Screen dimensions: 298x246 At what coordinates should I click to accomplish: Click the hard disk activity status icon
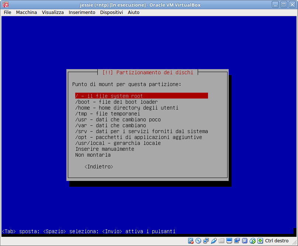coord(191,241)
